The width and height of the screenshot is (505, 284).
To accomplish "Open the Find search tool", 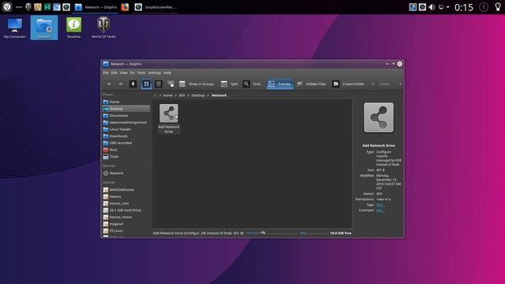I will (252, 84).
